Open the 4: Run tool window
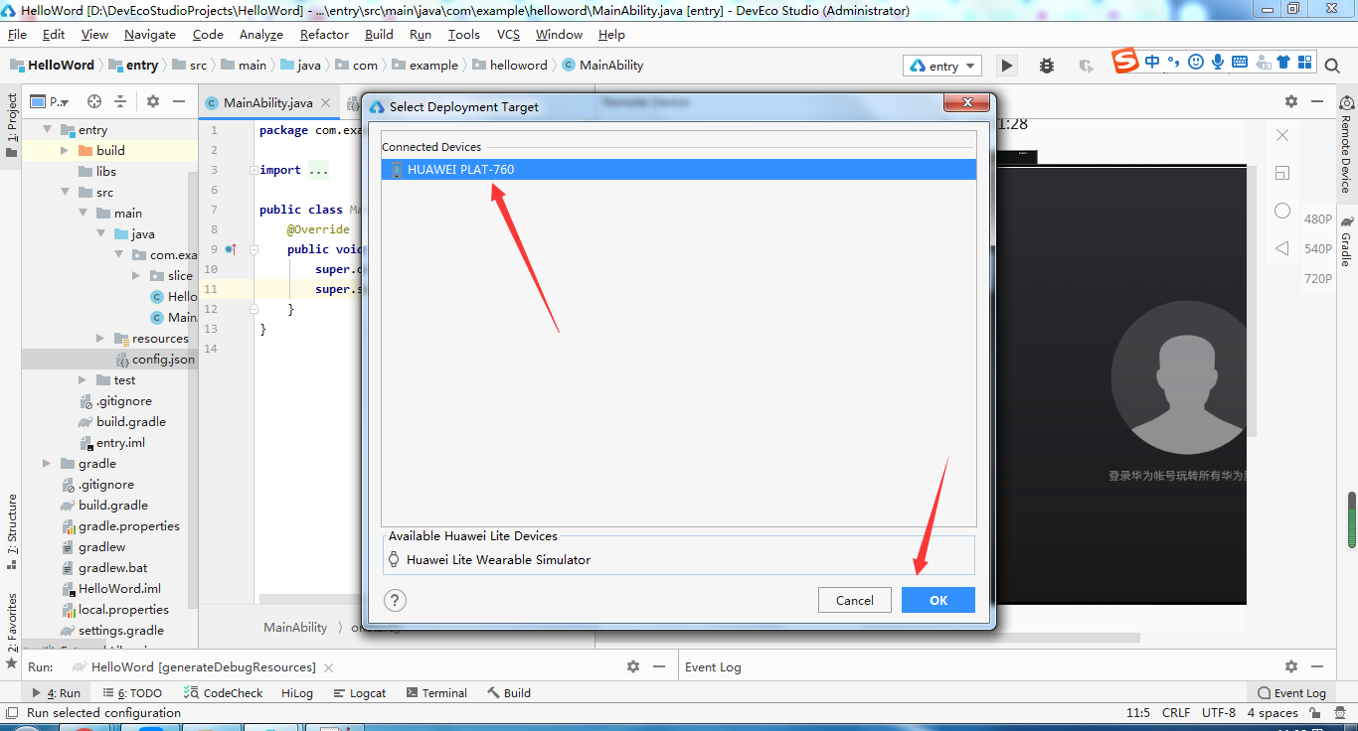The width and height of the screenshot is (1358, 731). click(57, 693)
